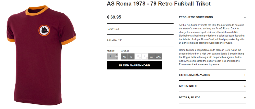255x109 pixels.
Task: Select size XS
Action: [x=124, y=57]
